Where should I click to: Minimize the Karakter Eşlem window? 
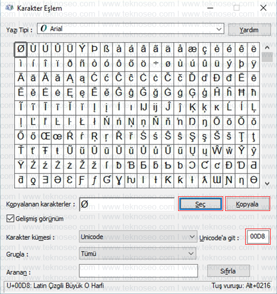point(210,8)
